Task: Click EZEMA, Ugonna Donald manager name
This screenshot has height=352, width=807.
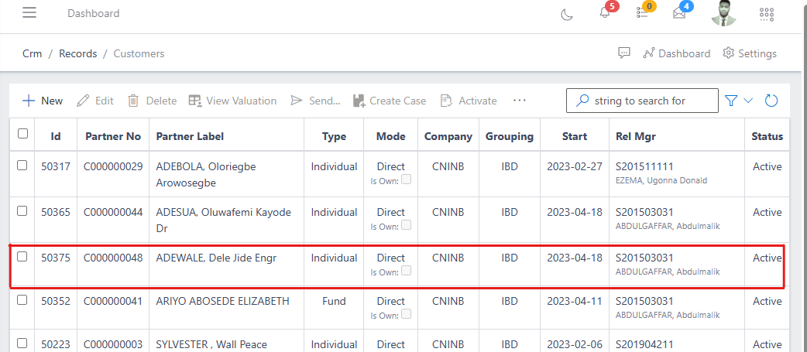Action: pyautogui.click(x=661, y=180)
